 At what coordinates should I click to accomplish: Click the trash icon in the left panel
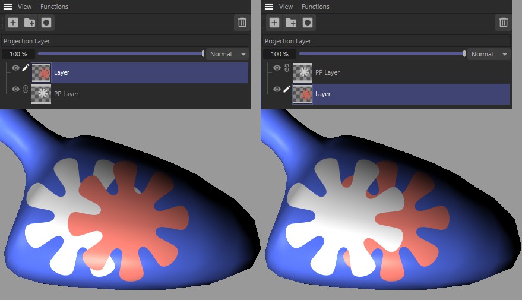[242, 23]
